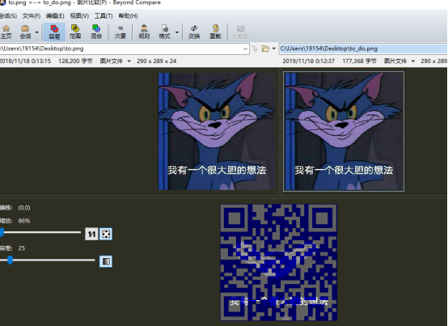Click the 交换 (Swap sides) icon
This screenshot has height=326, width=448.
[194, 32]
